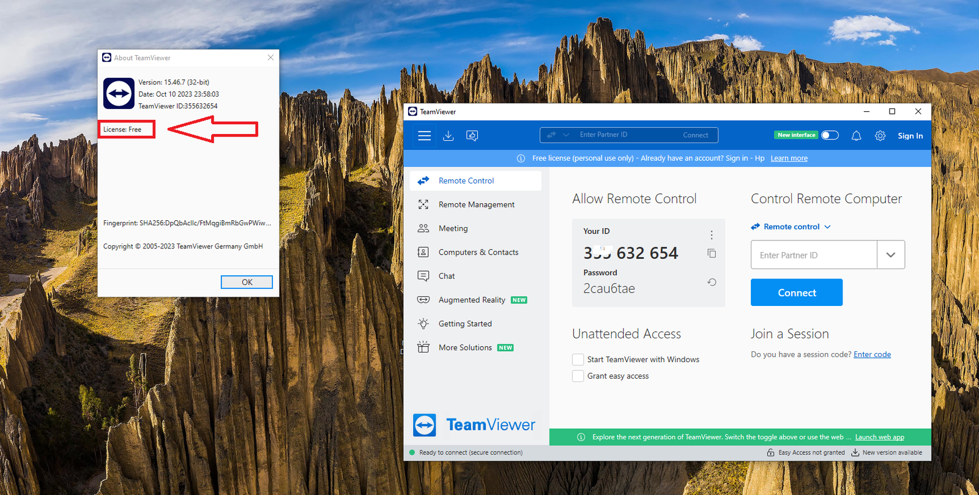Open the settings gear icon
979x495 pixels.
tap(880, 136)
